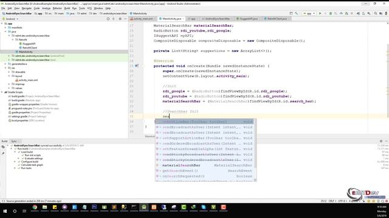389x218 pixels.
Task: Click the Cortana search circle on taskbar
Action: point(15,211)
